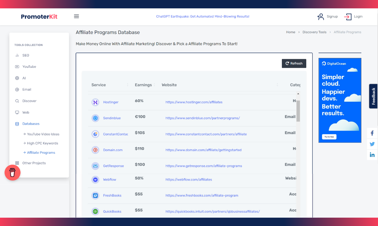Go to Home breadcrumb

pyautogui.click(x=291, y=32)
